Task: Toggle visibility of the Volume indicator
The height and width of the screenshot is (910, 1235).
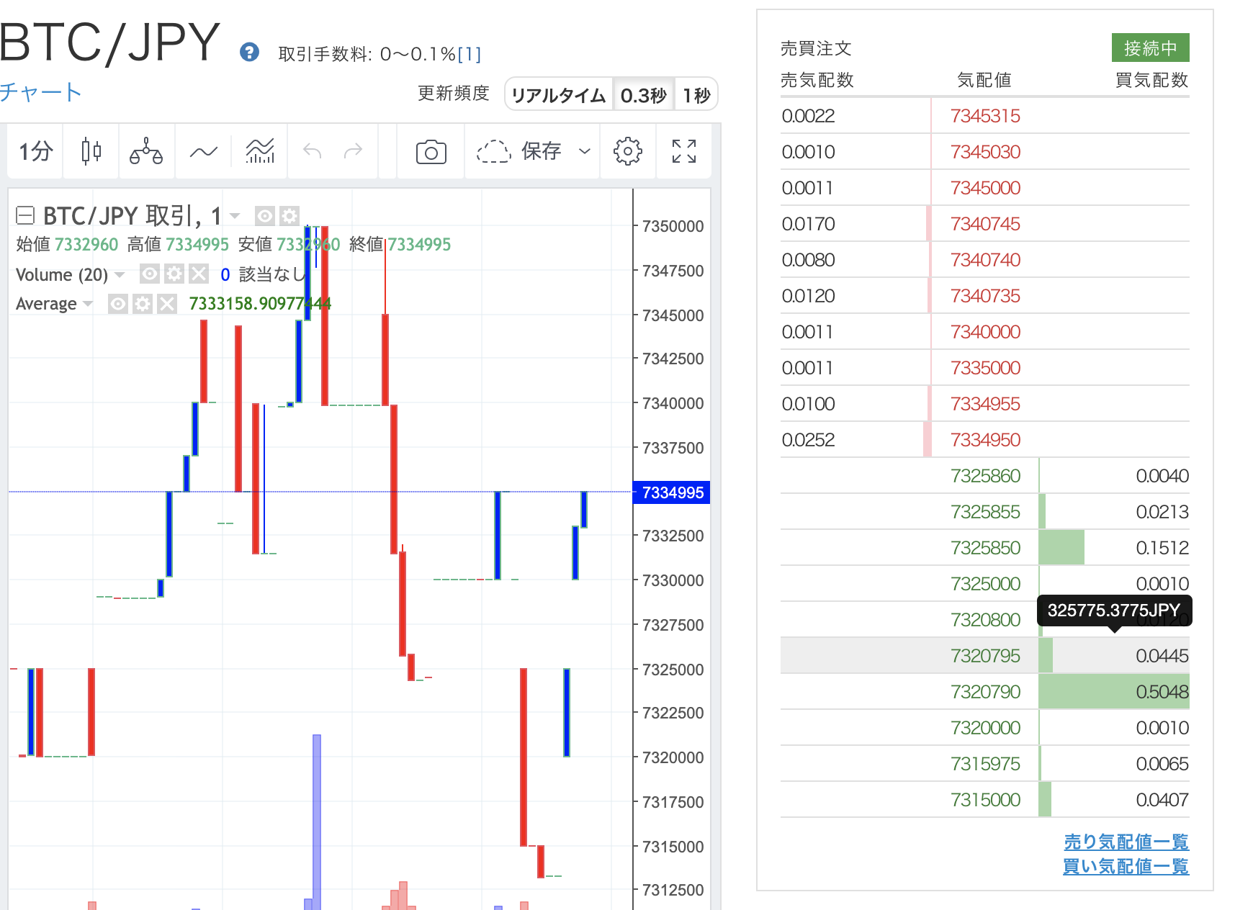Action: pyautogui.click(x=150, y=274)
